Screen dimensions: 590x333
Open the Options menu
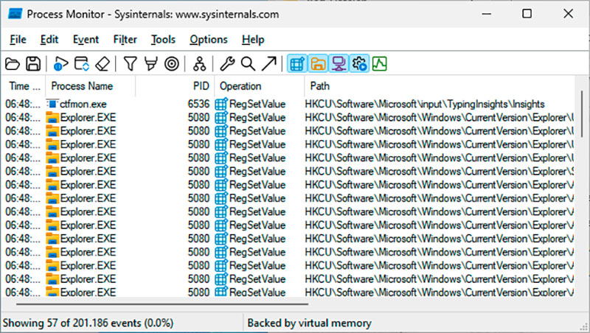pyautogui.click(x=209, y=40)
